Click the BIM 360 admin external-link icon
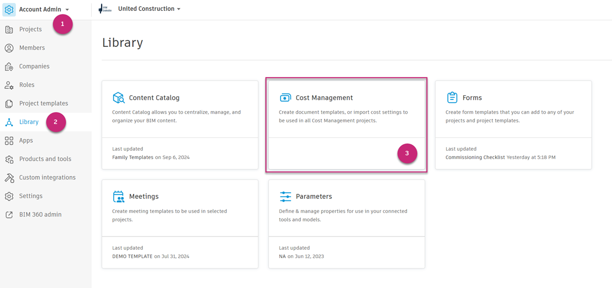612x288 pixels. [x=9, y=215]
